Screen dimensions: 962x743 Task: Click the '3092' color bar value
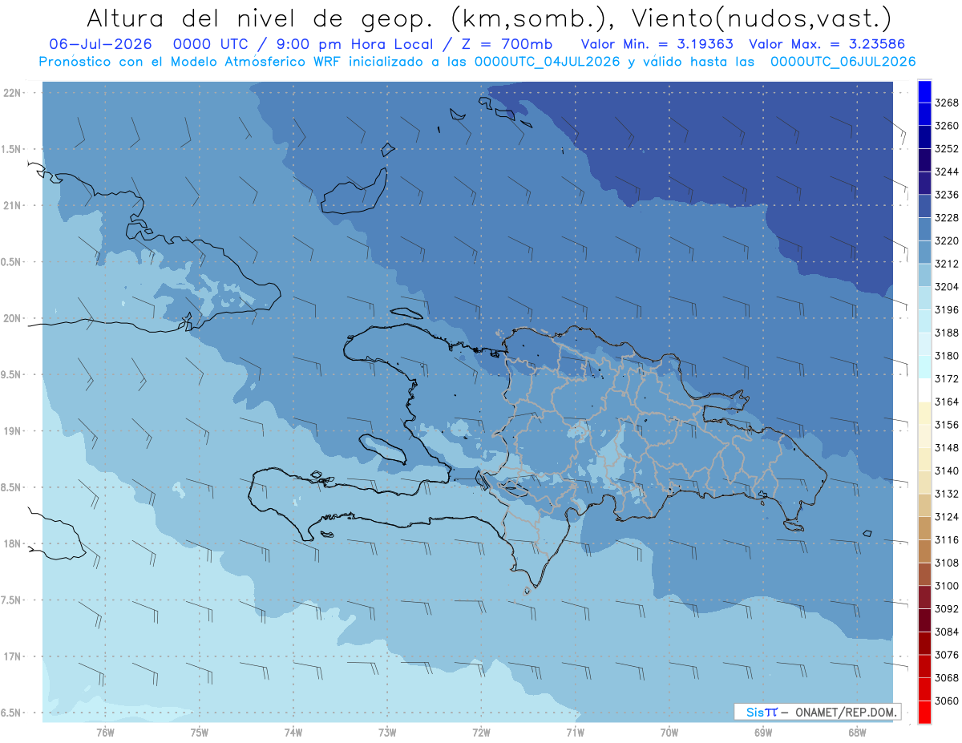coord(946,608)
